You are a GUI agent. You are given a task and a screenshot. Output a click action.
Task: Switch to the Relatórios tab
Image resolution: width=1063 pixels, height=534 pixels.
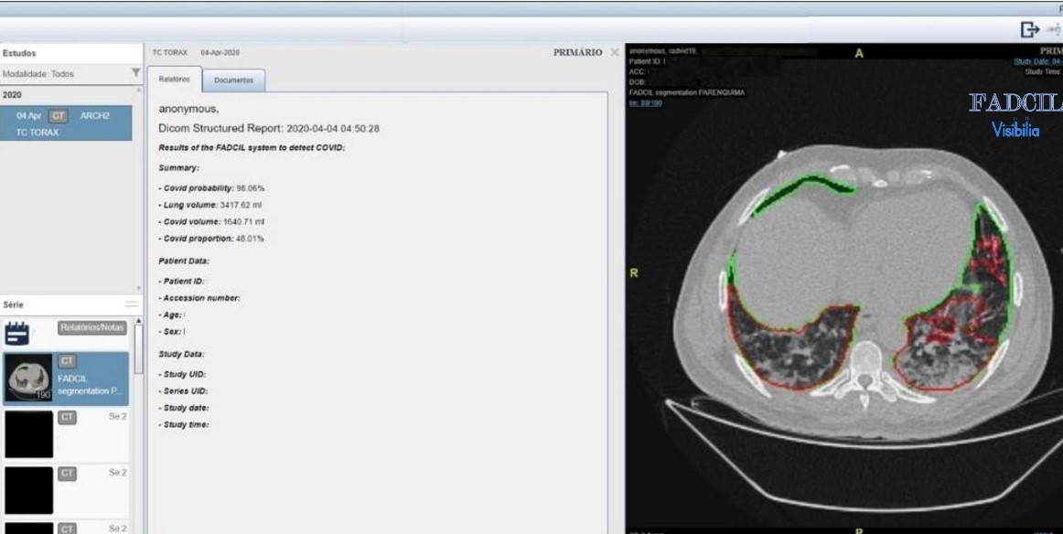(174, 80)
